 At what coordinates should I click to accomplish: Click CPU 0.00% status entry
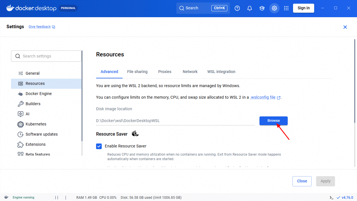[x=108, y=198]
